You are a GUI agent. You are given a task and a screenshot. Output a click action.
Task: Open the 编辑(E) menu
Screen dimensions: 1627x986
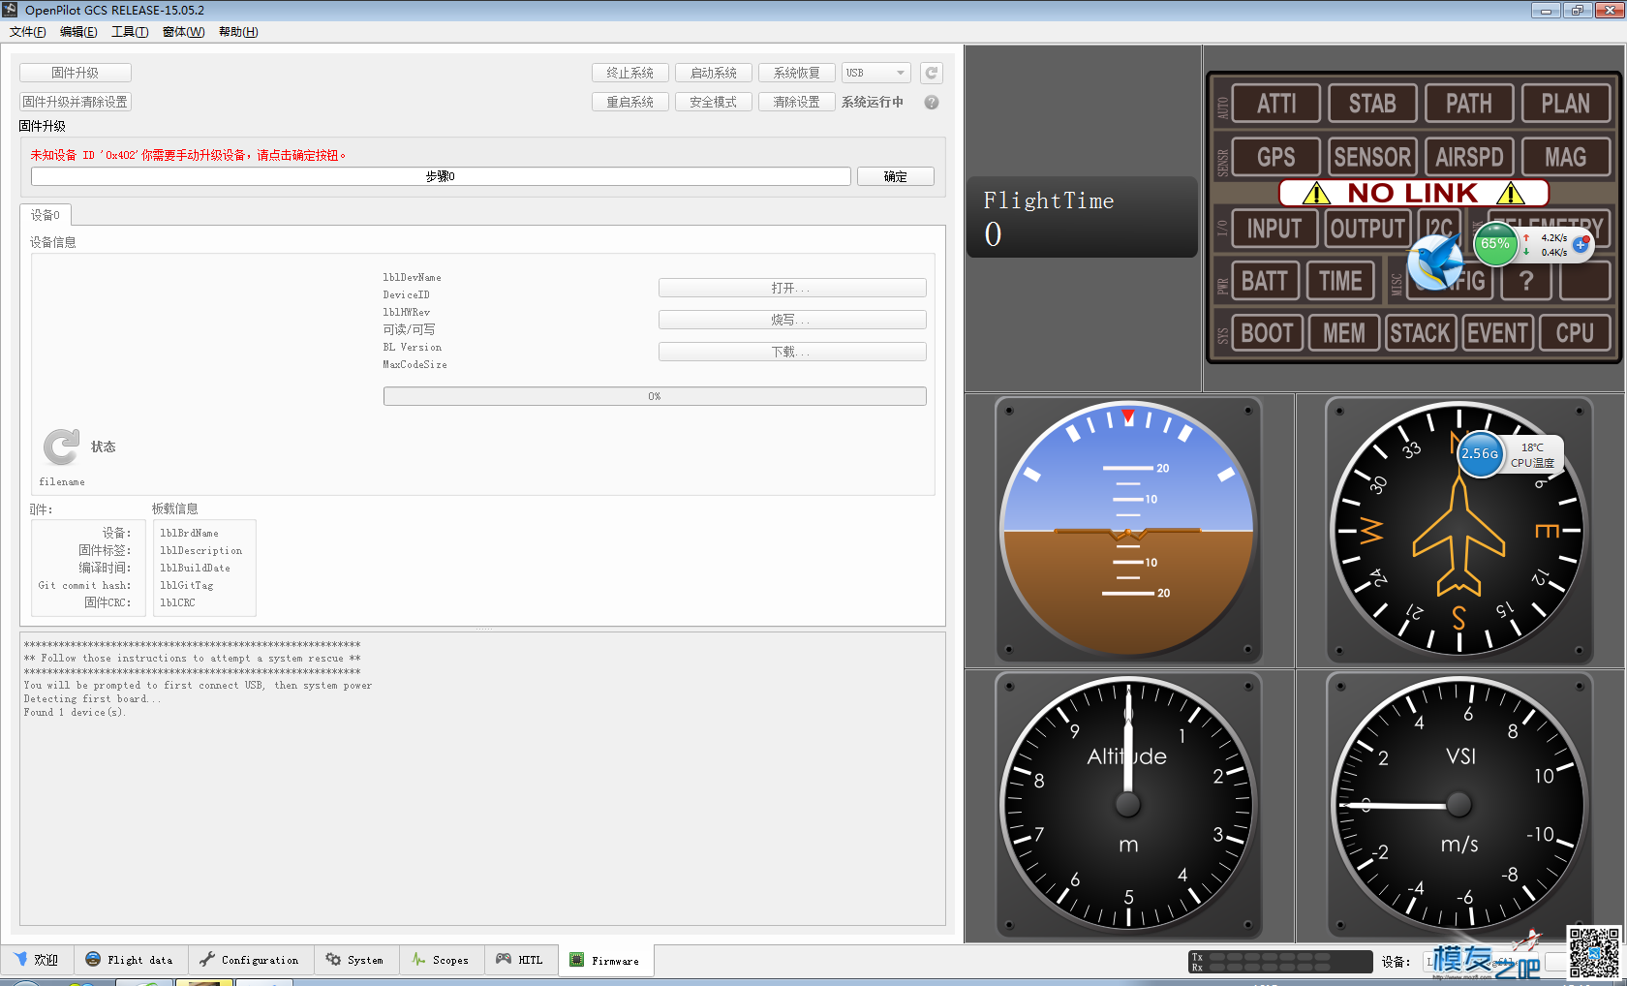tap(78, 32)
